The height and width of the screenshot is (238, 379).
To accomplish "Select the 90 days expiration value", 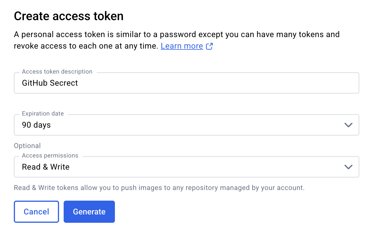I will tap(36, 125).
